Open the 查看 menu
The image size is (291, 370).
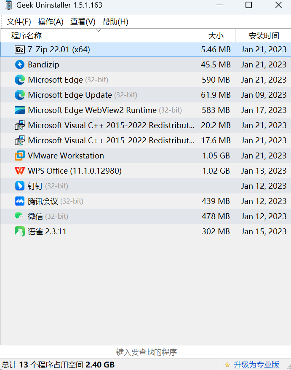[x=83, y=21]
